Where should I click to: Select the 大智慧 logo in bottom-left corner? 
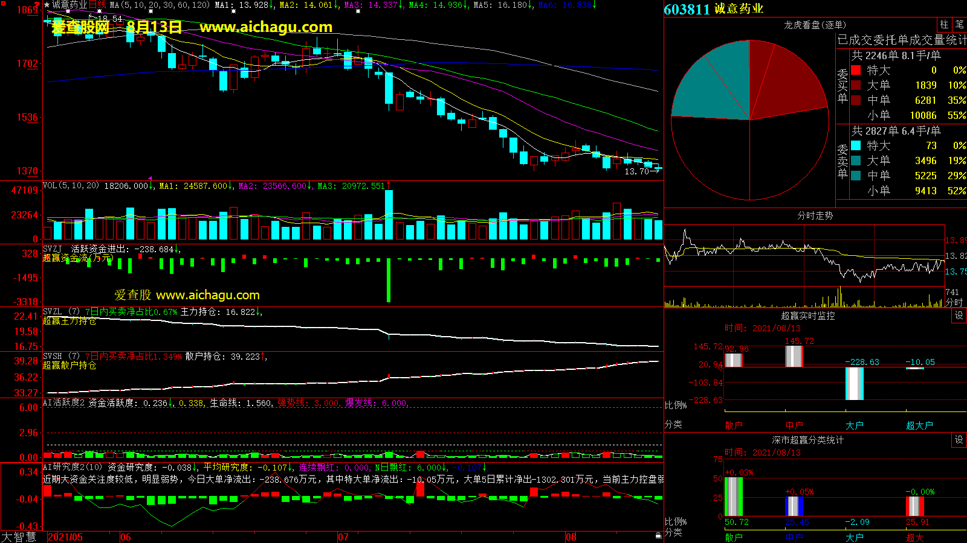pos(19,537)
